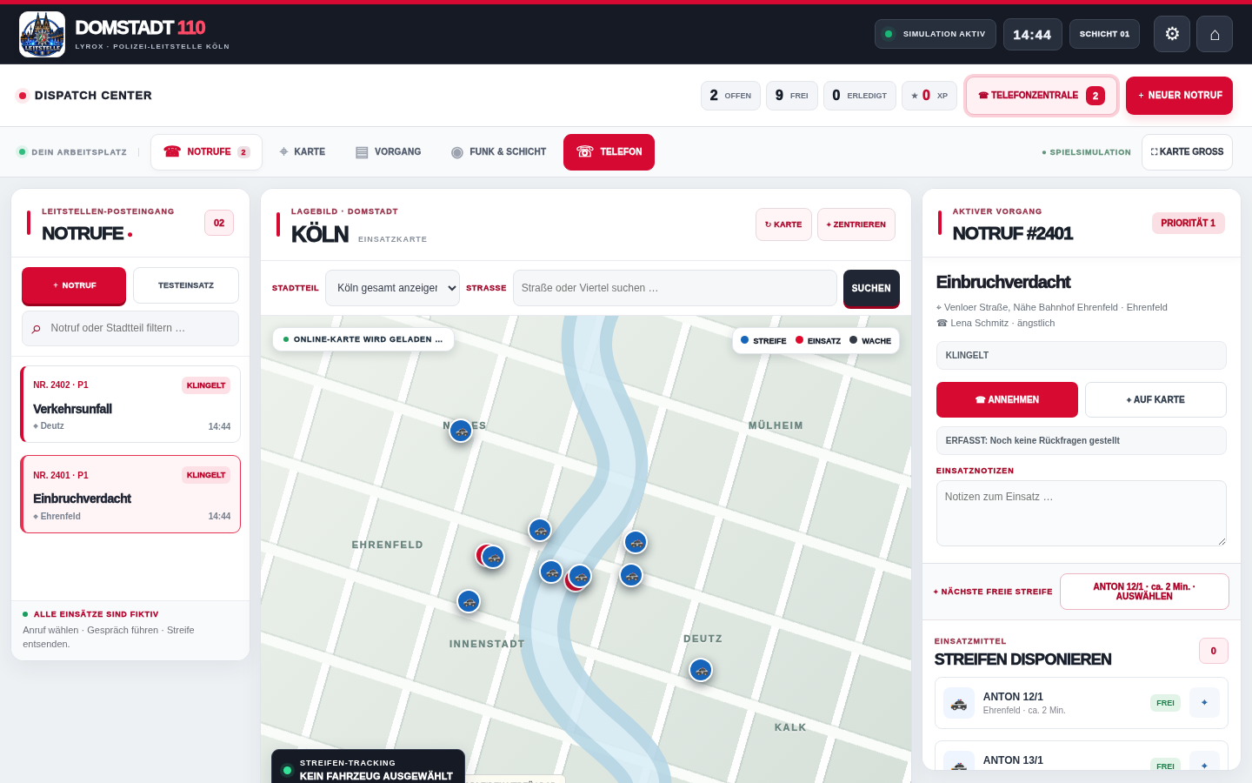Click the 'KLINGELT' badge on call 2402
This screenshot has width=1252, height=783.
coord(206,385)
